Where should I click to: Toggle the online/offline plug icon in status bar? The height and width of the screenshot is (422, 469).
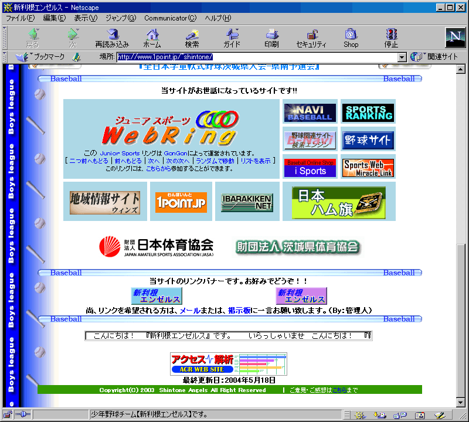(23, 414)
